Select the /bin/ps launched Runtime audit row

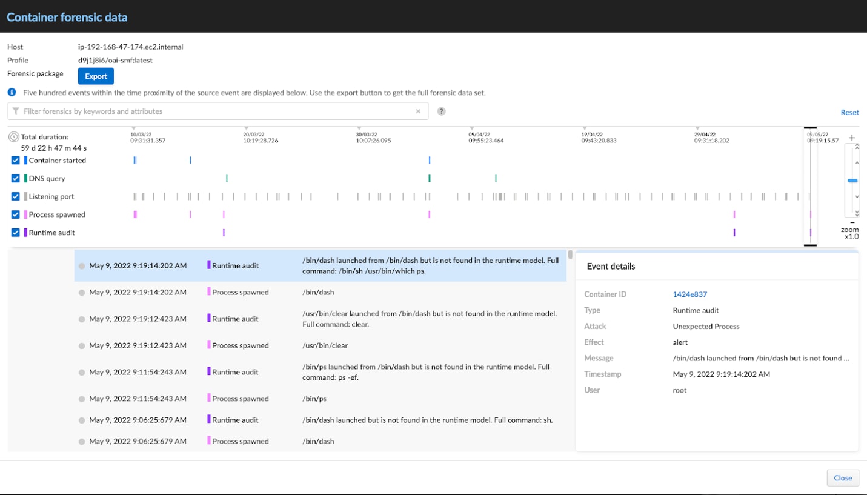click(x=320, y=372)
